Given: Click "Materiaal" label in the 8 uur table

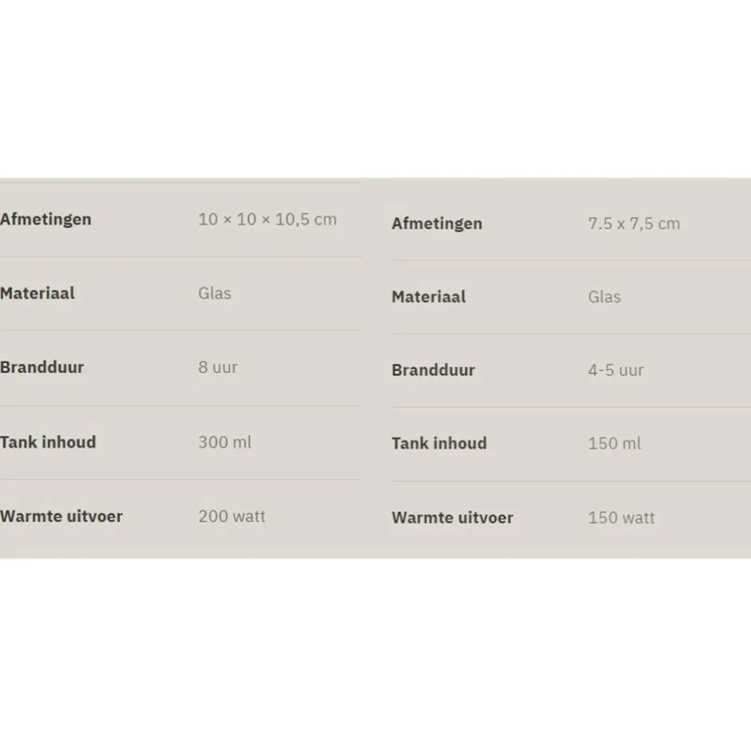Looking at the screenshot, I should pyautogui.click(x=37, y=294).
